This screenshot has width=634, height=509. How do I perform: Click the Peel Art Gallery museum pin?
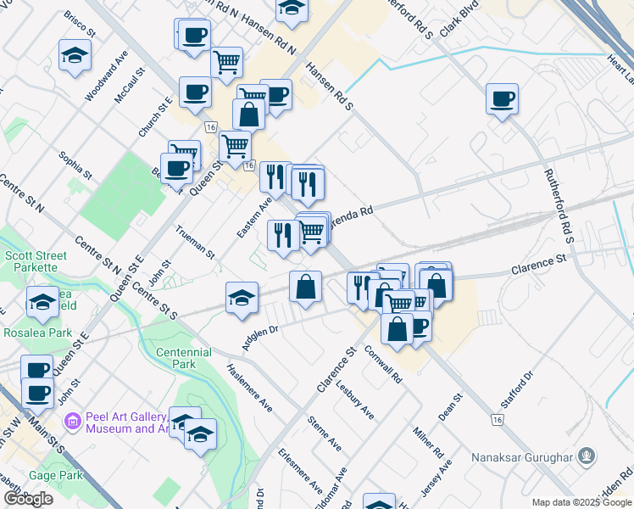click(x=72, y=420)
